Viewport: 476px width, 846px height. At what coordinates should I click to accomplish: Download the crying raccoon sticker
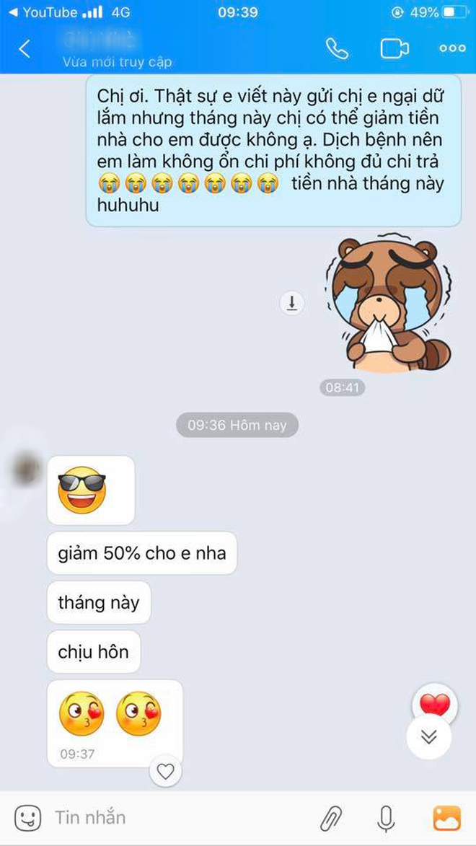[x=292, y=303]
